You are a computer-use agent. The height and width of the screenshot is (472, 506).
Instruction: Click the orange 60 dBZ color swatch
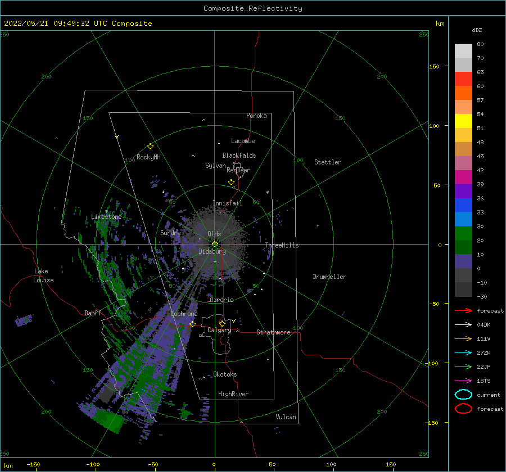[463, 93]
